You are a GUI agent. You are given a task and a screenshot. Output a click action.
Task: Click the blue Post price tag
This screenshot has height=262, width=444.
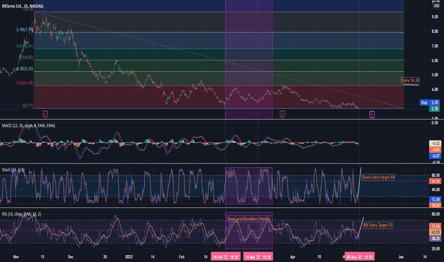424,102
